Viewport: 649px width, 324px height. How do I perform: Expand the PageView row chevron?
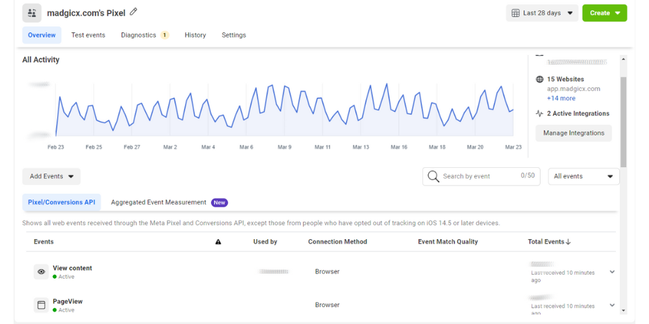click(x=612, y=305)
